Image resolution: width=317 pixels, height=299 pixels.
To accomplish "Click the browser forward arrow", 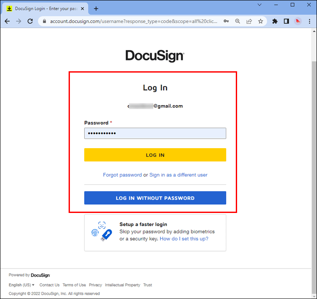I will (x=19, y=21).
